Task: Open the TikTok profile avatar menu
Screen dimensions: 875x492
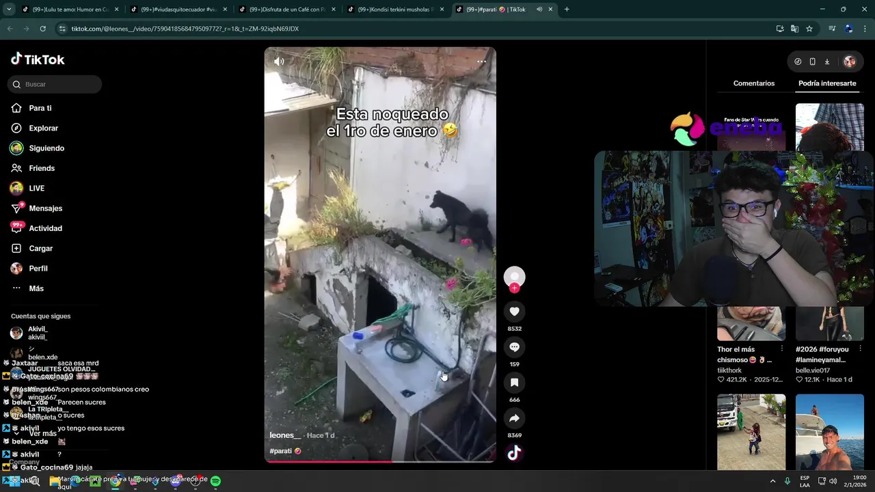Action: click(850, 61)
